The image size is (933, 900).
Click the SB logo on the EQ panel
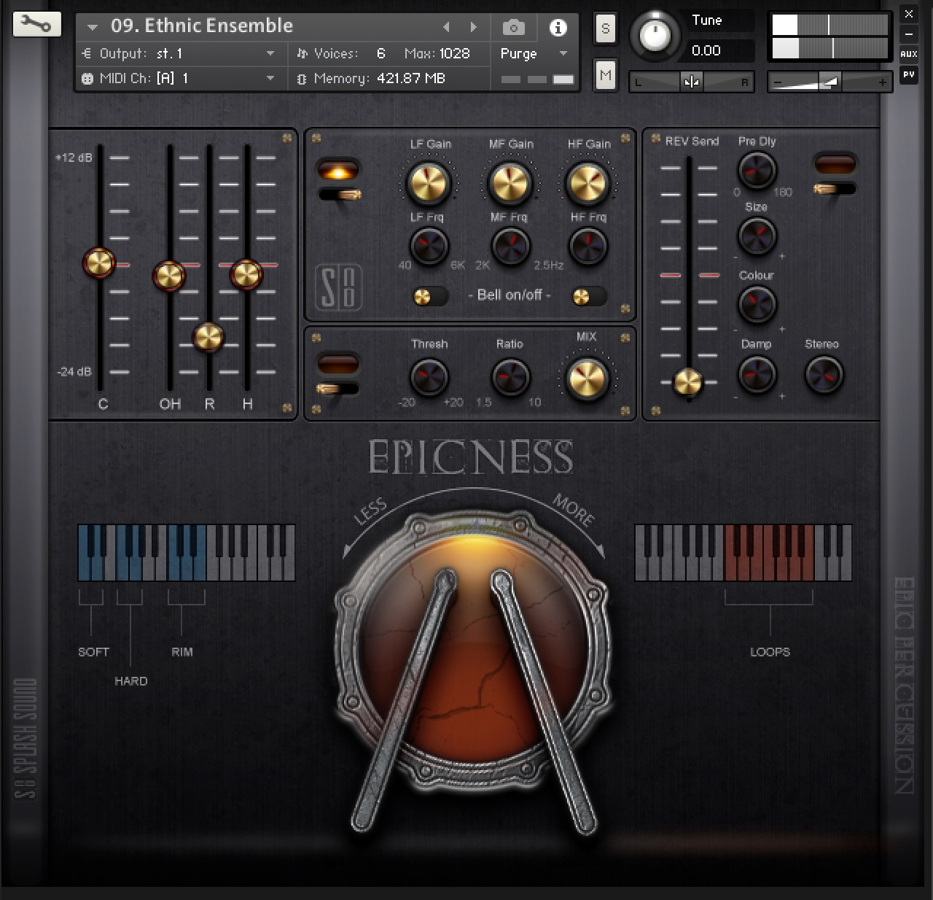pos(338,287)
